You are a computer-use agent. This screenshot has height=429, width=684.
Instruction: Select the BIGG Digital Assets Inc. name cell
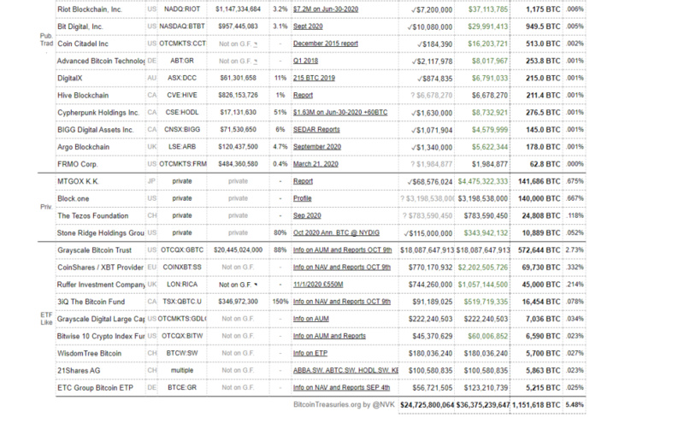pos(101,130)
